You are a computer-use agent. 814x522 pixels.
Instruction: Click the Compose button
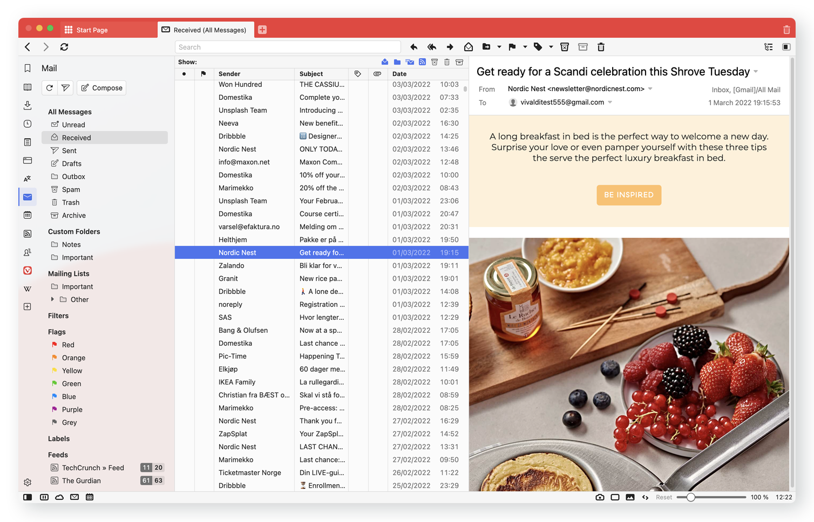pyautogui.click(x=102, y=88)
